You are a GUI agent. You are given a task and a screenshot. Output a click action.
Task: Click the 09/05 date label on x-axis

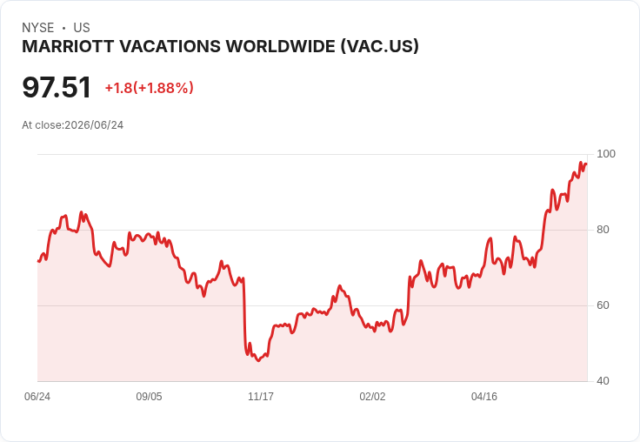pyautogui.click(x=149, y=396)
